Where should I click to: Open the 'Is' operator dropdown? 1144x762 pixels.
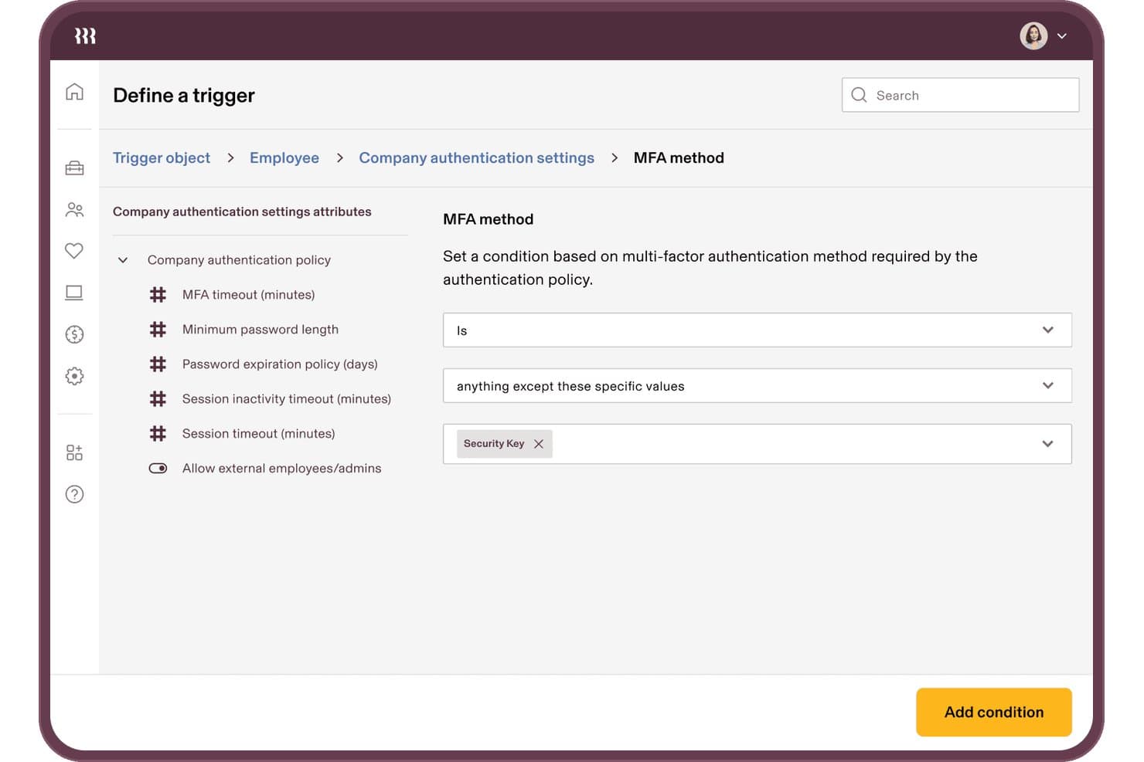[757, 330]
